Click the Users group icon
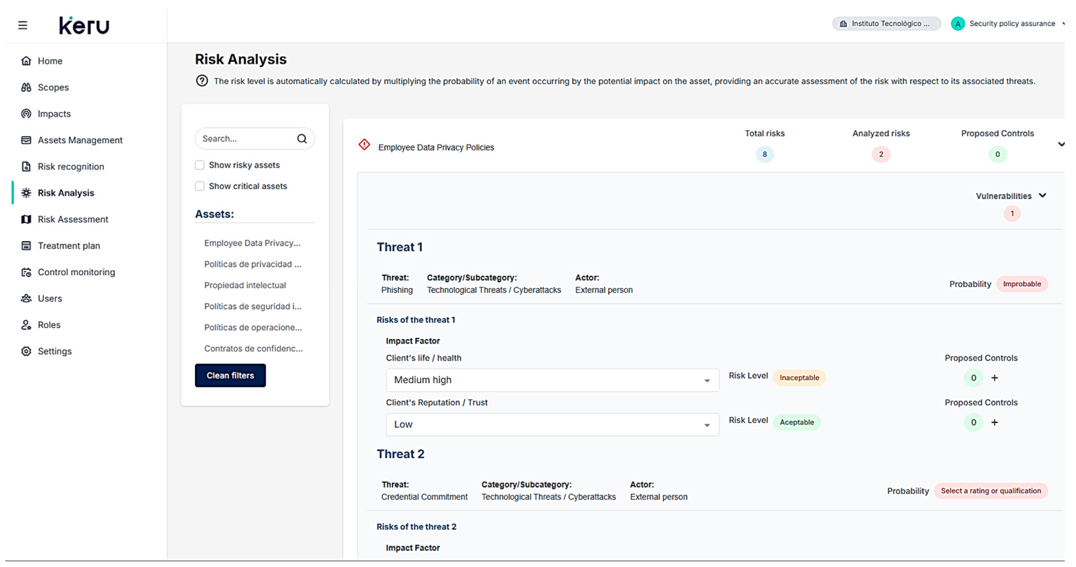The image size is (1076, 567). tap(26, 299)
